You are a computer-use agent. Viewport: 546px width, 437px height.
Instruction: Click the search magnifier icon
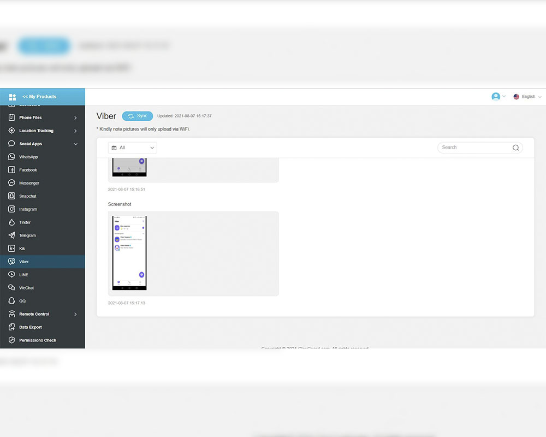coord(516,147)
